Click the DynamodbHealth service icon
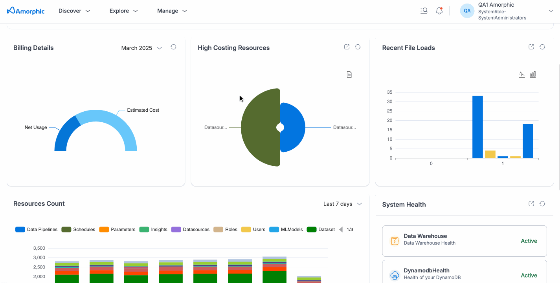560x283 pixels. coord(395,276)
